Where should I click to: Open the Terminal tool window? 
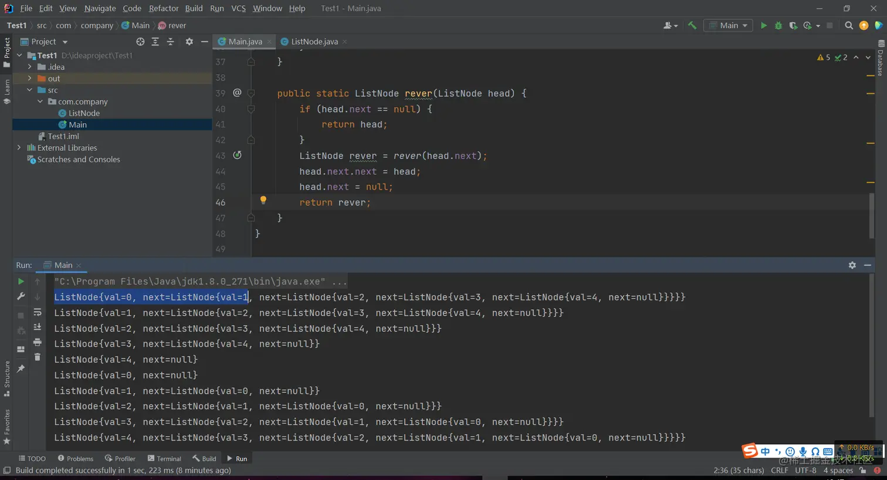[164, 458]
